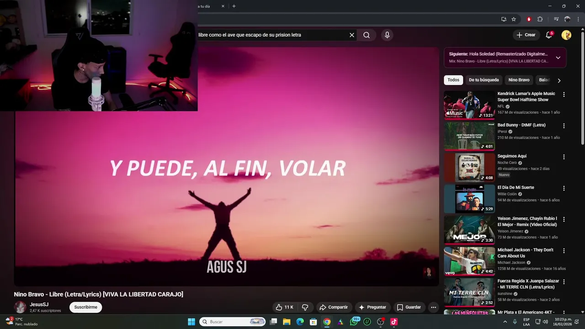
Task: Close the current browser tab
Action: click(223, 6)
